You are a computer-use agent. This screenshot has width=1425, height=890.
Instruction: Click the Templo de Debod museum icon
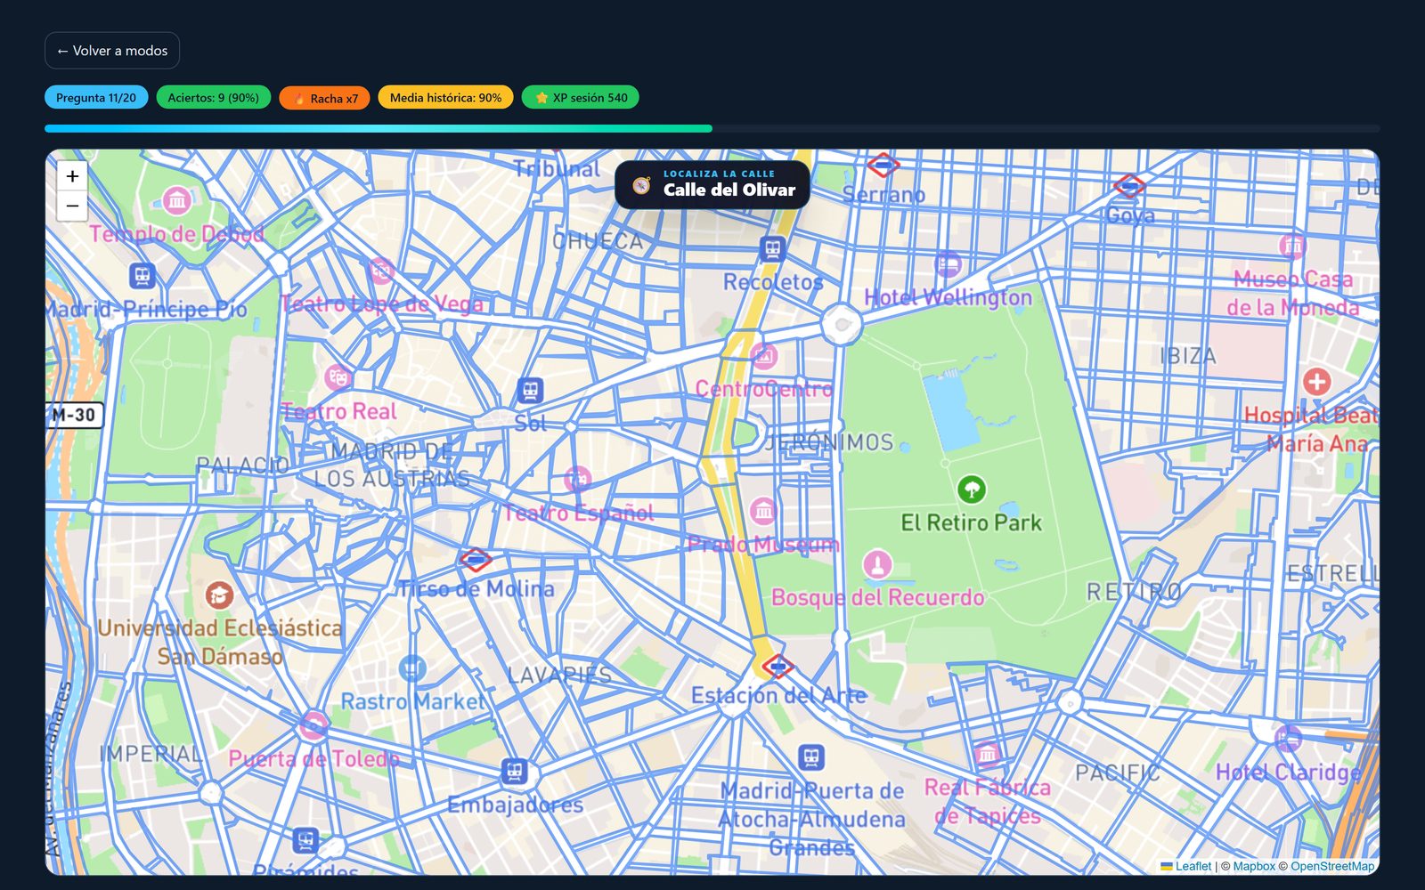coord(177,200)
